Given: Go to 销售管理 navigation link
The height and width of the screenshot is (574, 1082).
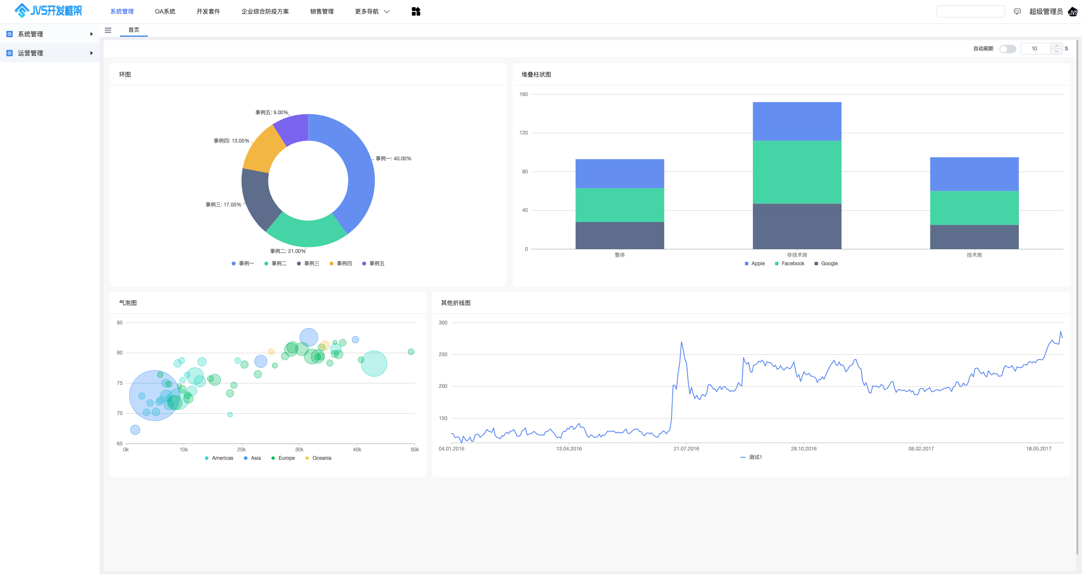Looking at the screenshot, I should (x=322, y=11).
